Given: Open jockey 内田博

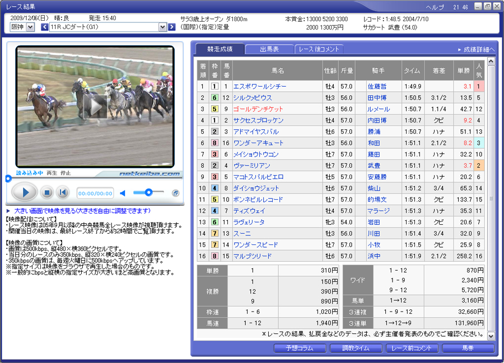Looking at the screenshot, I should point(377,120).
